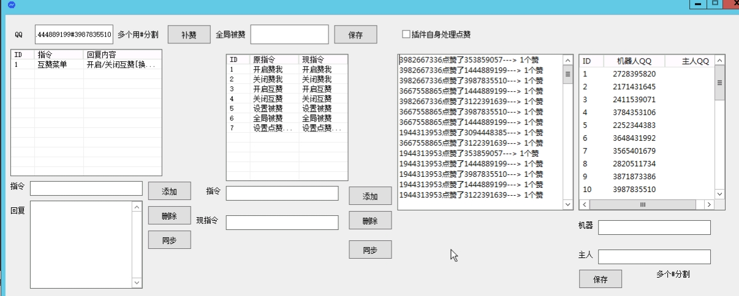Select the 设置被赞 row
739x296 pixels.
(x=287, y=108)
